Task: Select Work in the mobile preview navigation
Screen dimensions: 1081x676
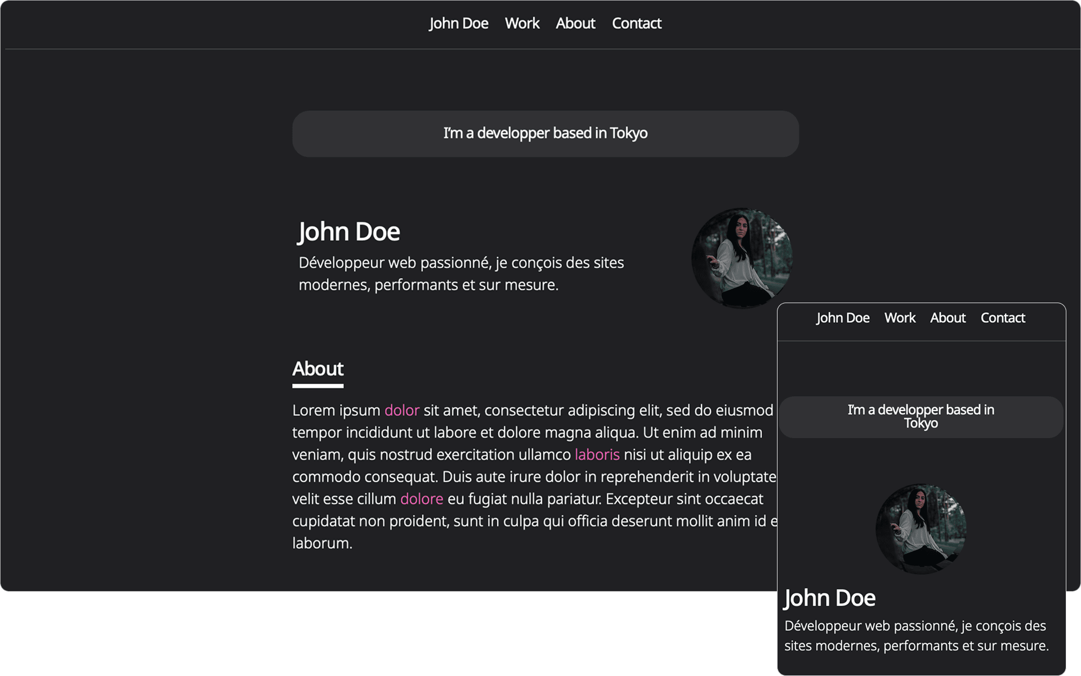Action: click(x=899, y=318)
